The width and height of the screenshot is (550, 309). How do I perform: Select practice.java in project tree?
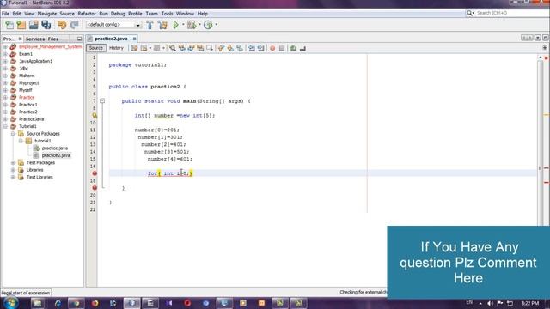(x=55, y=148)
